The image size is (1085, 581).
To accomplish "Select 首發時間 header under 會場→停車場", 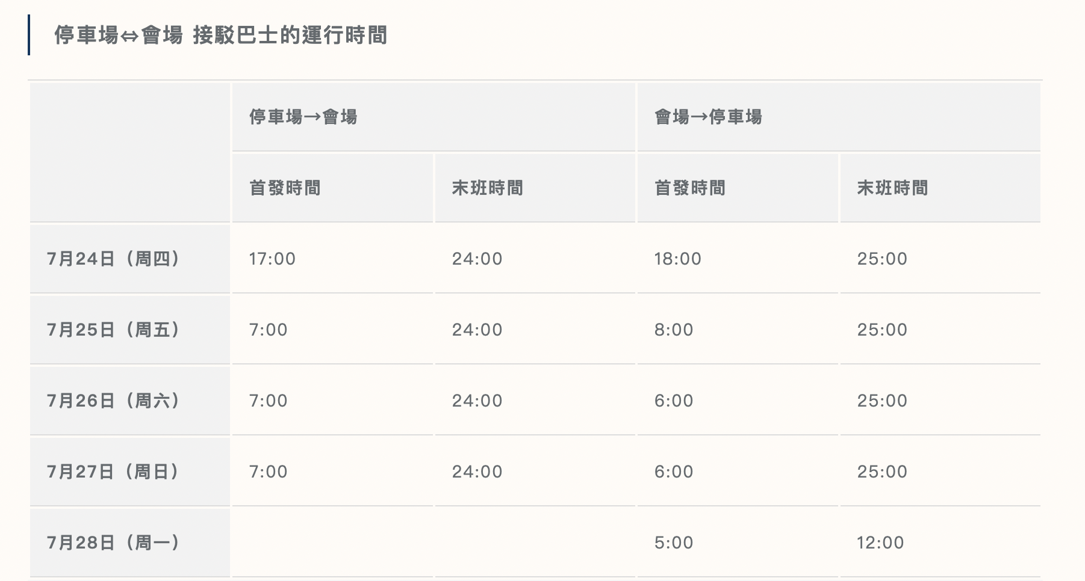I will pyautogui.click(x=689, y=188).
